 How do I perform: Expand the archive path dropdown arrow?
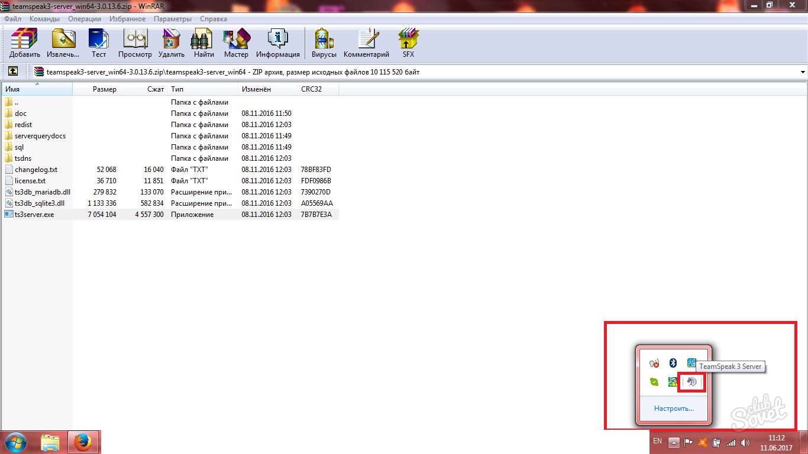802,72
